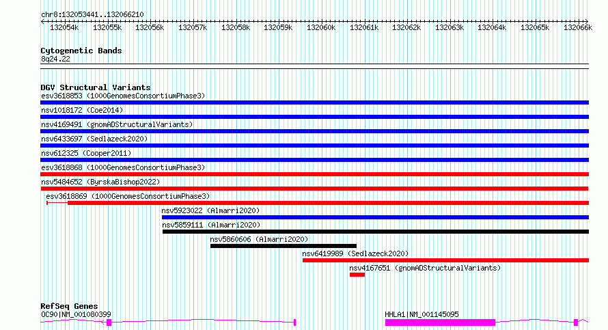Click the thin left tail of esv3618869

[x=57, y=203]
